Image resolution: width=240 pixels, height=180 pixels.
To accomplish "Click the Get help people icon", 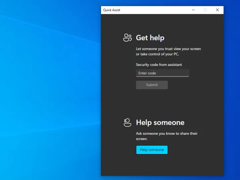I will [127, 38].
